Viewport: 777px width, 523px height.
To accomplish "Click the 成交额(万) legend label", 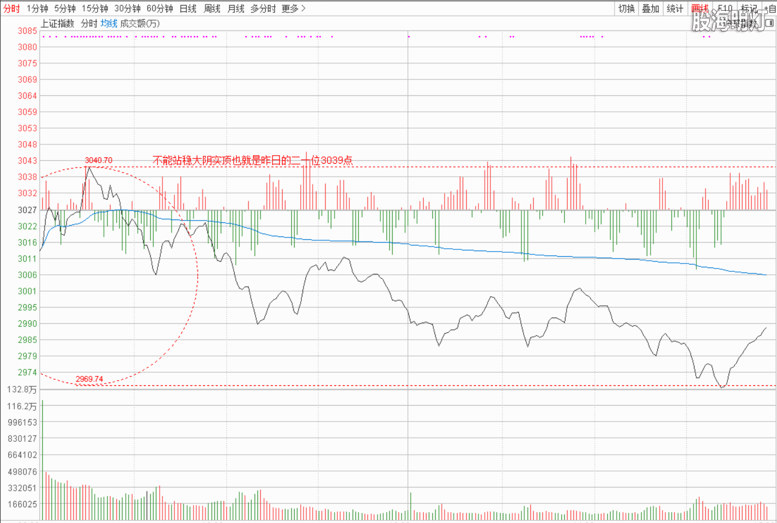I will pyautogui.click(x=140, y=23).
